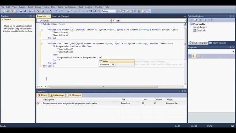Click Refresh icon in Solution Explorer
This screenshot has height=133, width=236.
click(199, 20)
